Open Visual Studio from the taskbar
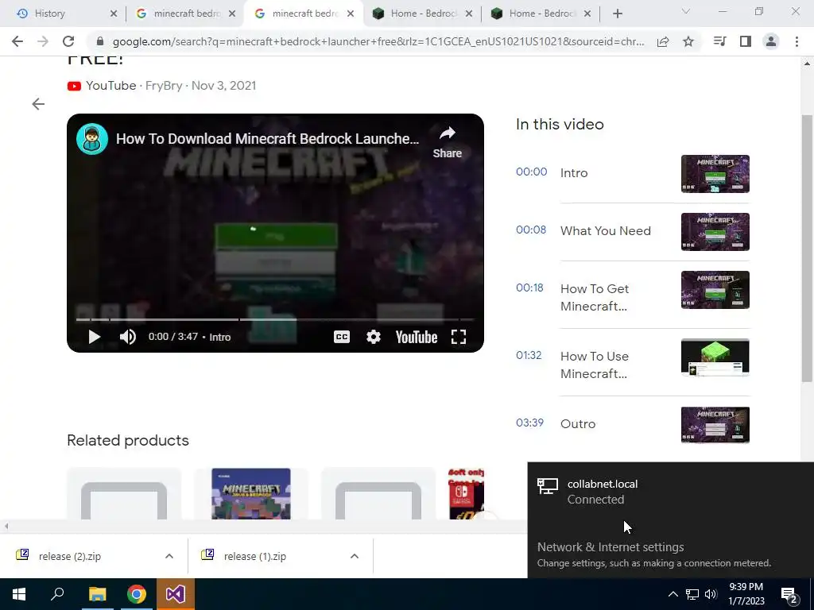The width and height of the screenshot is (814, 610). click(176, 594)
